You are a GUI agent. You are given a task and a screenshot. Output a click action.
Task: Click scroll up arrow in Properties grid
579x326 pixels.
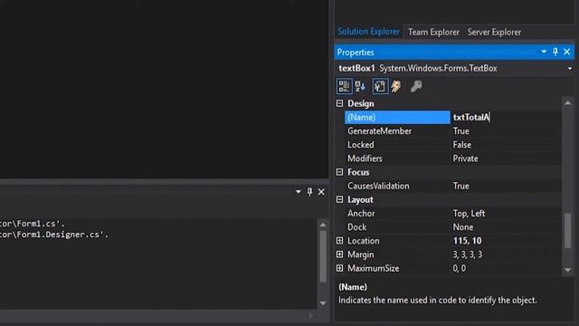coord(568,102)
